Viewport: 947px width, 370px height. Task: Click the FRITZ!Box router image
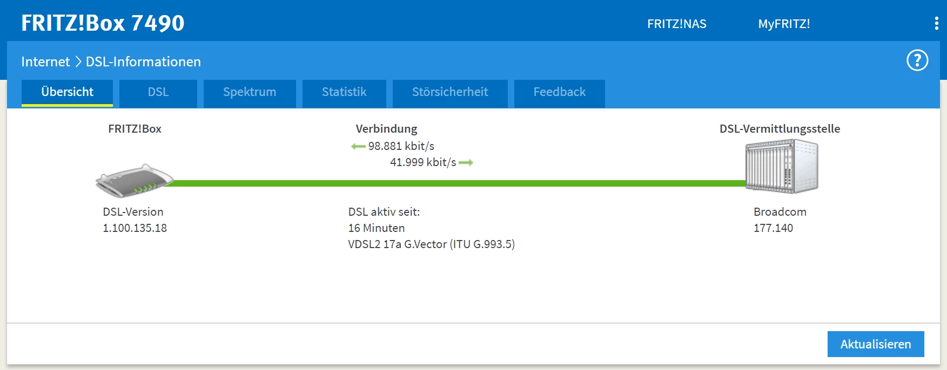(x=135, y=181)
